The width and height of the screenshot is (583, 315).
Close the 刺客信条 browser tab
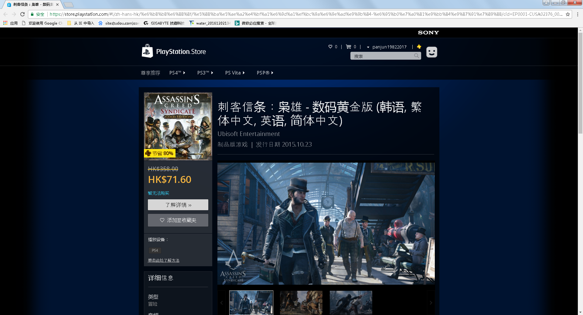57,5
